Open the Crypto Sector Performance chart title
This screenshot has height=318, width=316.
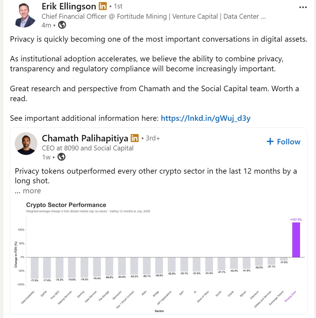coord(66,205)
